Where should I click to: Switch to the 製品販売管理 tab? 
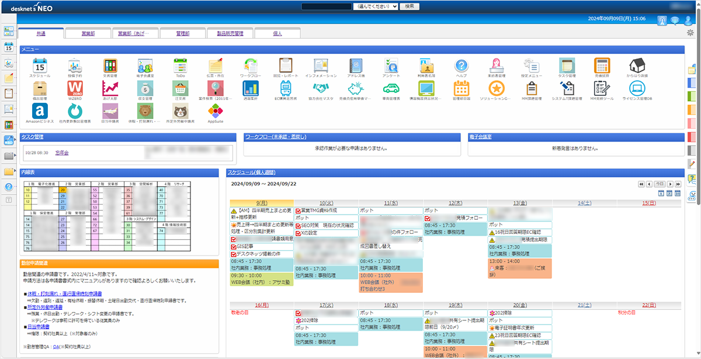tap(230, 33)
